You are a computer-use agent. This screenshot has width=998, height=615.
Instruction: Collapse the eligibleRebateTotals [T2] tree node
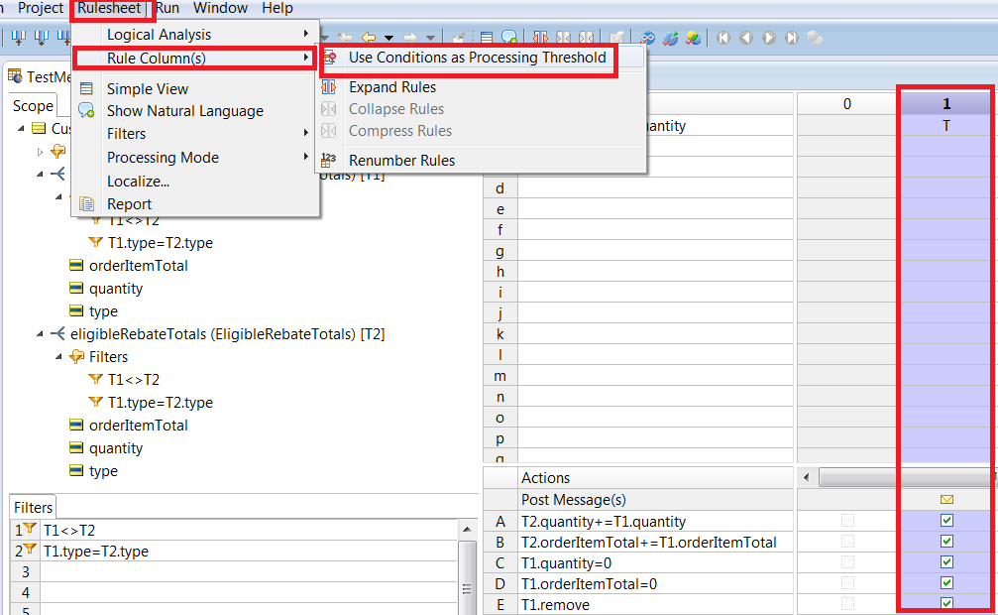tap(40, 334)
